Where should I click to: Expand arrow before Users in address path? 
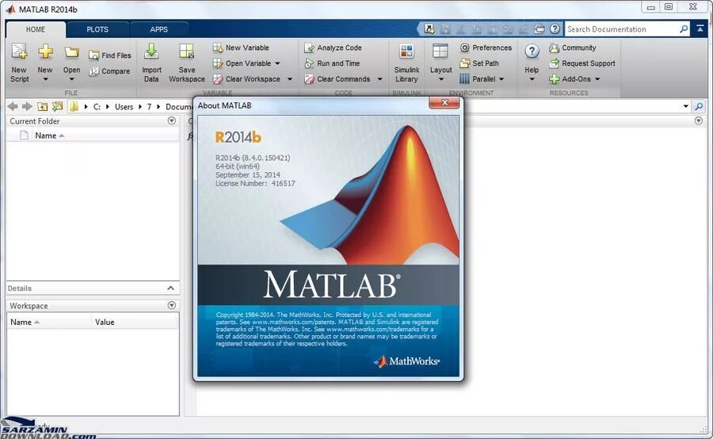point(108,107)
